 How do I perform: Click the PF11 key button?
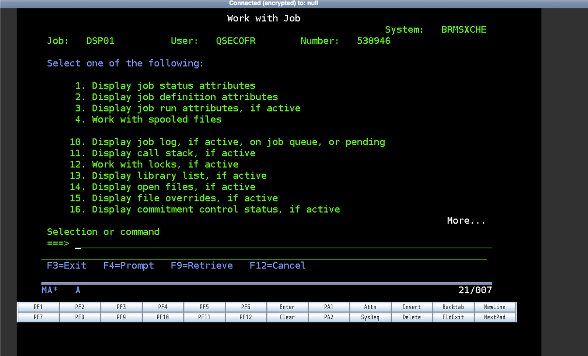(204, 317)
